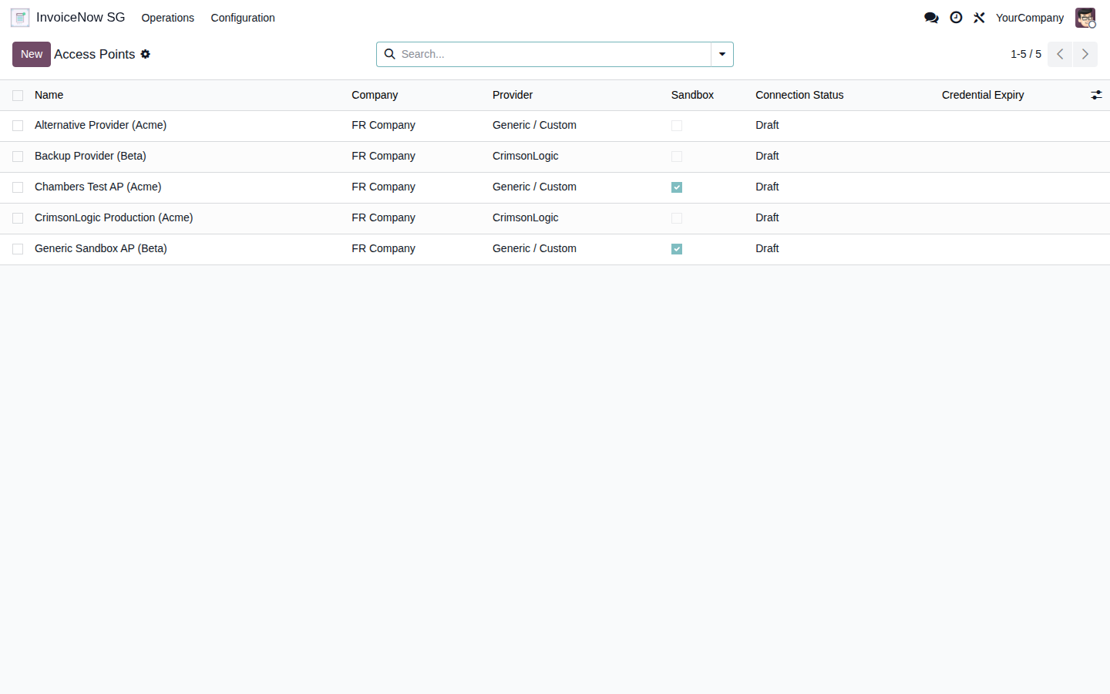The height and width of the screenshot is (694, 1110).
Task: Click the New button
Action: point(32,54)
